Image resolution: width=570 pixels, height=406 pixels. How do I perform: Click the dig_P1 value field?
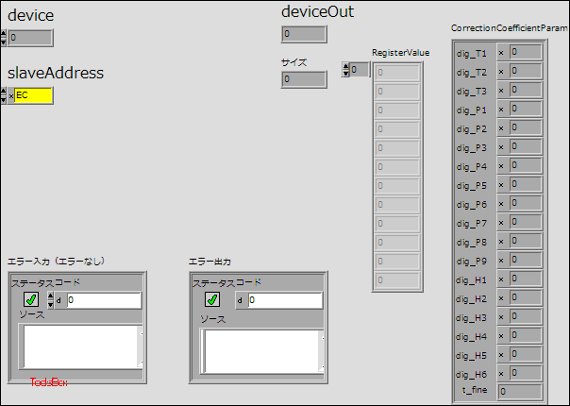coord(526,110)
